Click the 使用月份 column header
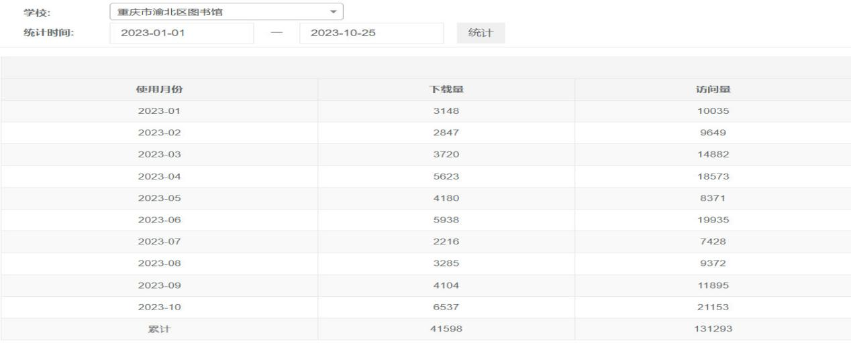The height and width of the screenshot is (345, 851). pos(160,90)
